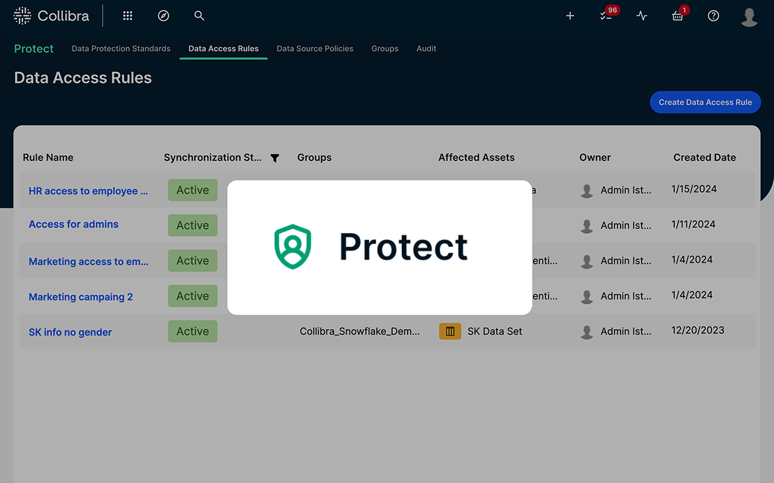Viewport: 774px width, 483px height.
Task: Click the Collibra logo icon
Action: click(21, 15)
